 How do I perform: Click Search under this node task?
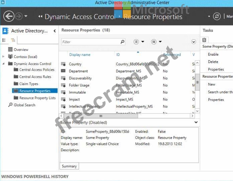point(220,92)
